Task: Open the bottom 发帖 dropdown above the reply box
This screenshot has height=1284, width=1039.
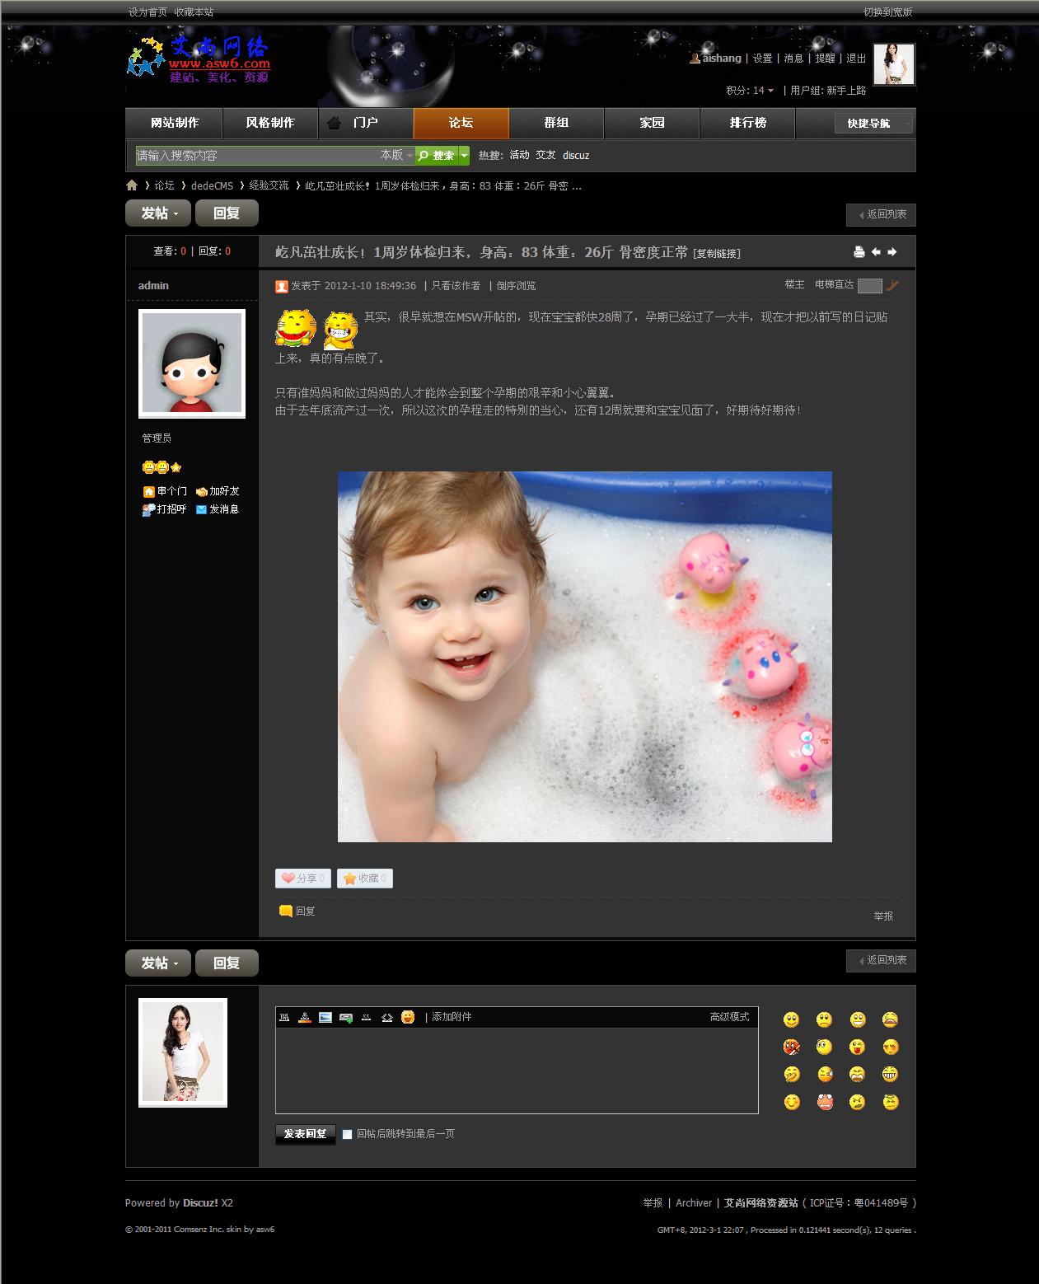Action: pos(158,963)
